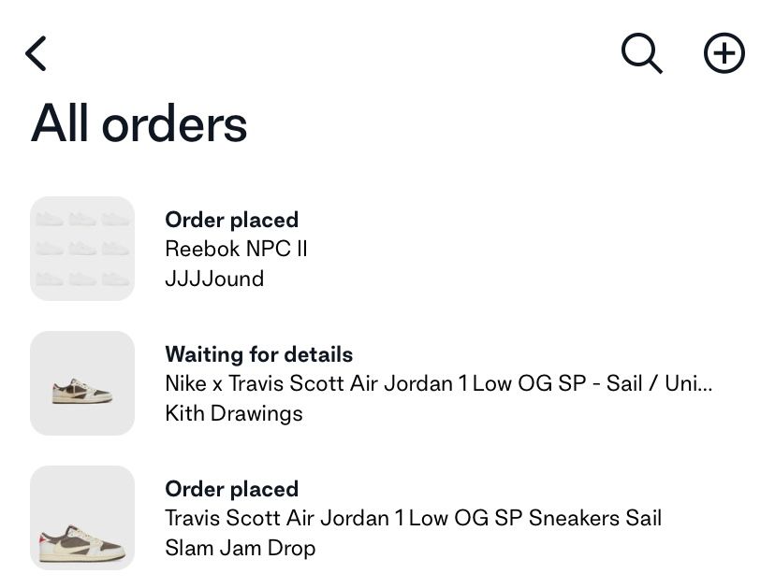Select the Kith Drawings store name
Viewport: 775px width, 588px height.
click(x=234, y=413)
